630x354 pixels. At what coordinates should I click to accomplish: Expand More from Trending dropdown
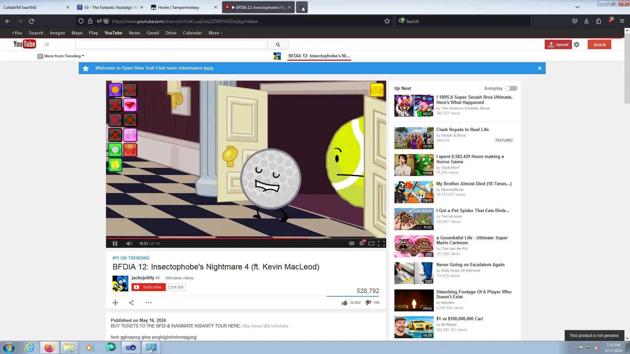(62, 56)
